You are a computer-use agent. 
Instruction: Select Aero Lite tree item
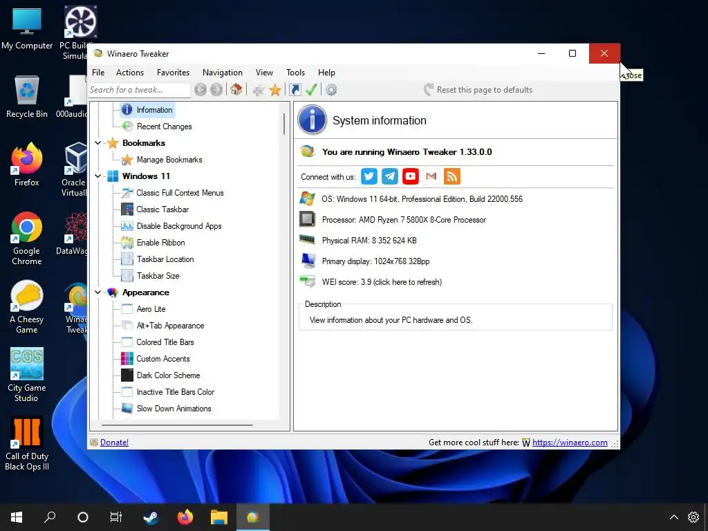pyautogui.click(x=151, y=309)
